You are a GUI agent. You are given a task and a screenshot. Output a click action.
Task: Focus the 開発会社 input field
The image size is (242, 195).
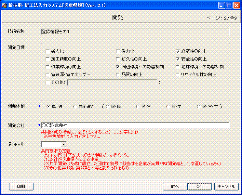[x=135, y=125]
